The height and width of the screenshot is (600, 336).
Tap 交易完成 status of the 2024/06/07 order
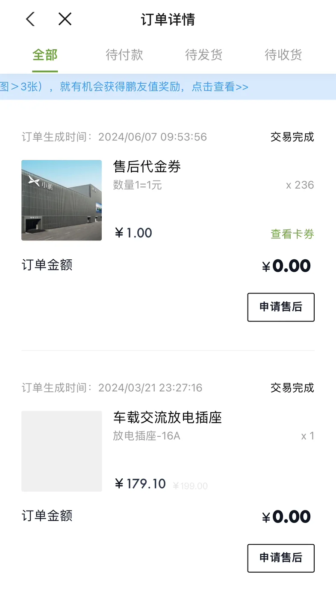(x=292, y=137)
